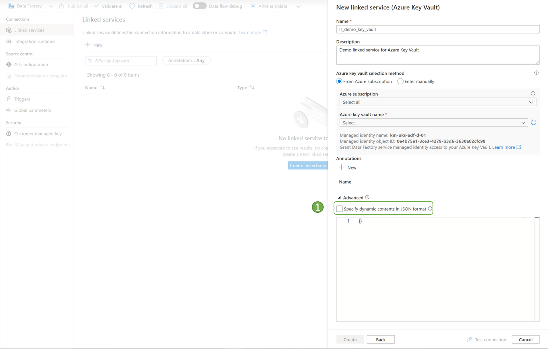The height and width of the screenshot is (349, 548).
Task: Click the Git configuration diamond icon
Action: (9, 64)
